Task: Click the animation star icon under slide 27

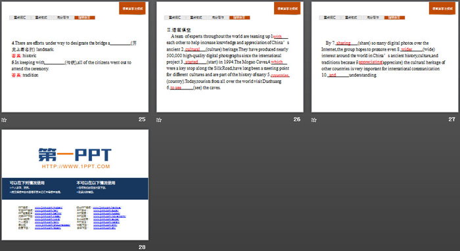Action: pos(314,120)
